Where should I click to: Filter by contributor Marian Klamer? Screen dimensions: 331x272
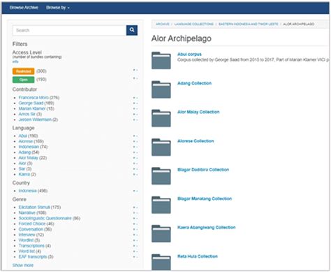point(32,108)
